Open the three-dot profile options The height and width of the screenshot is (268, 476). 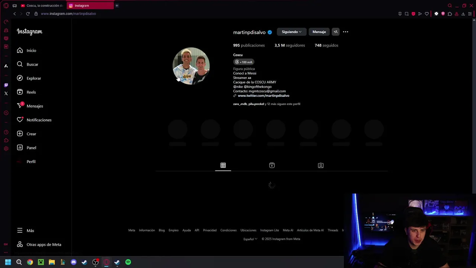(x=345, y=32)
